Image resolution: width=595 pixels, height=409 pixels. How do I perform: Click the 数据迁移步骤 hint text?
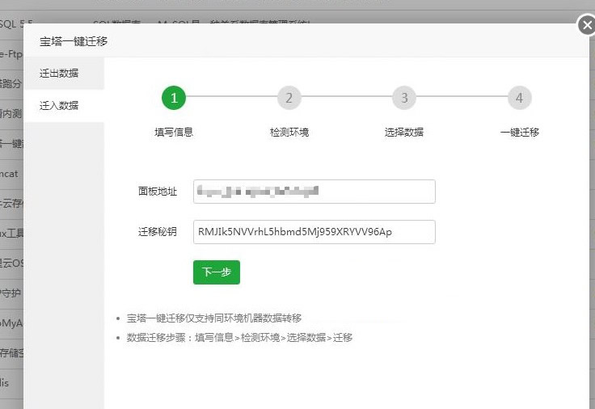point(239,337)
